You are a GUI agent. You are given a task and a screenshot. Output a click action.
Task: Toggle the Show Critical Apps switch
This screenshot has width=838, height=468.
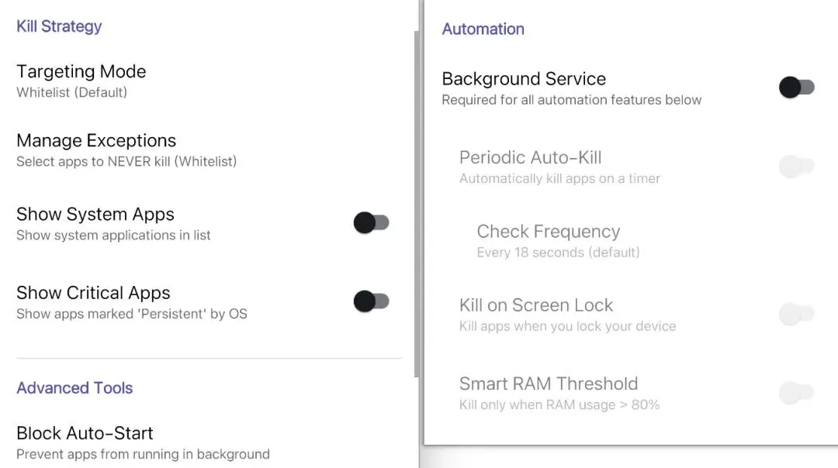pyautogui.click(x=371, y=301)
